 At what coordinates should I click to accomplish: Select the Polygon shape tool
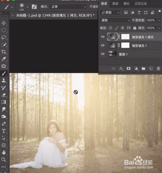point(4,145)
